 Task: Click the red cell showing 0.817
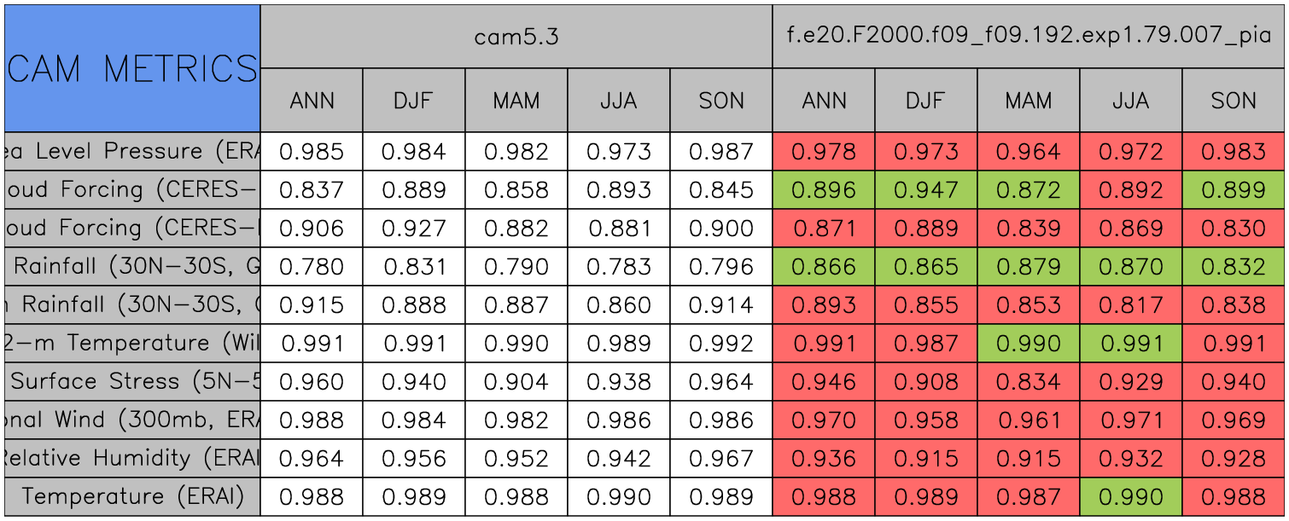pyautogui.click(x=1131, y=305)
